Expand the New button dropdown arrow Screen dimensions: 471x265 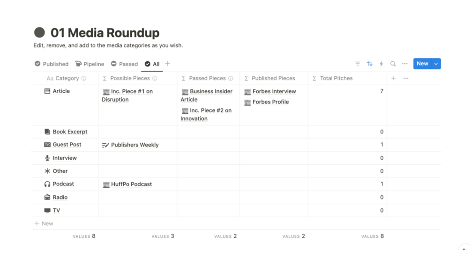pyautogui.click(x=436, y=64)
